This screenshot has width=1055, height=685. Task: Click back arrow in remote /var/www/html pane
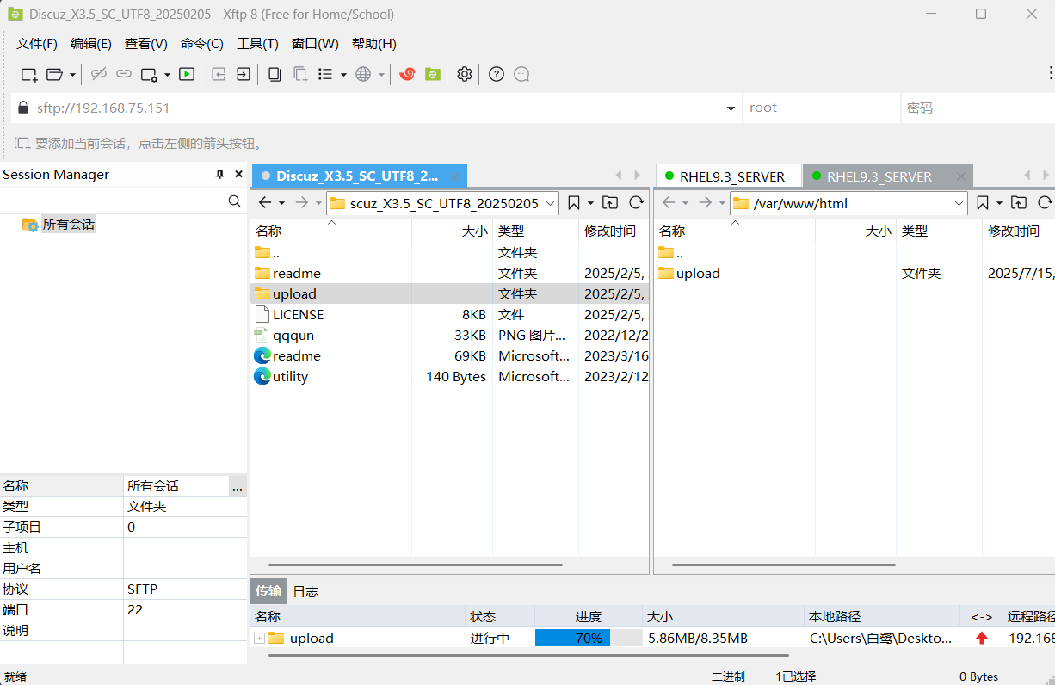pos(669,202)
